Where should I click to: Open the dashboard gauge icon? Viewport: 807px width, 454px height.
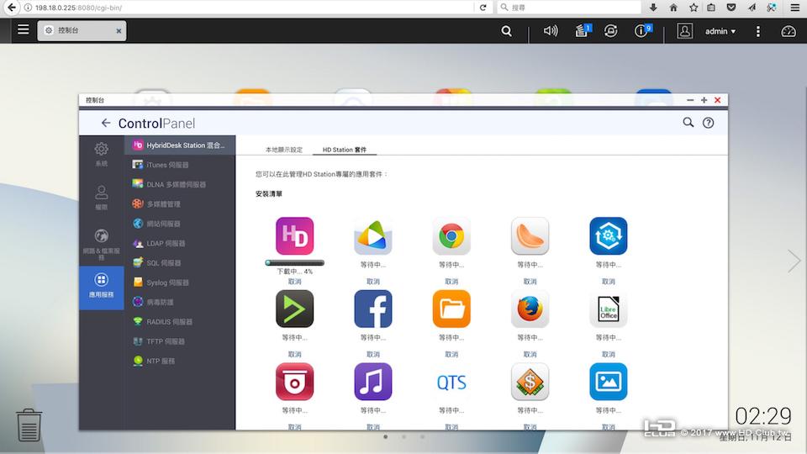pyautogui.click(x=789, y=31)
